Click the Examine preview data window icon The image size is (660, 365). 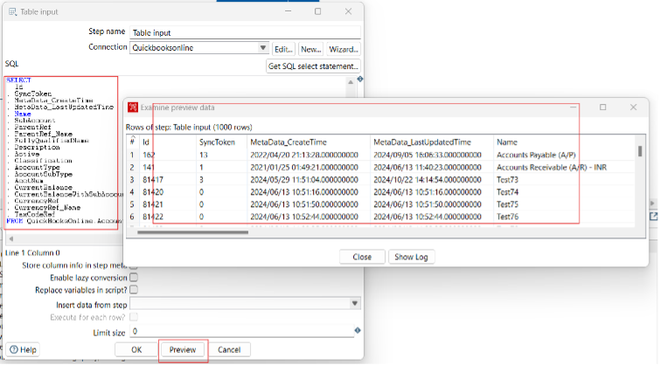coord(133,107)
